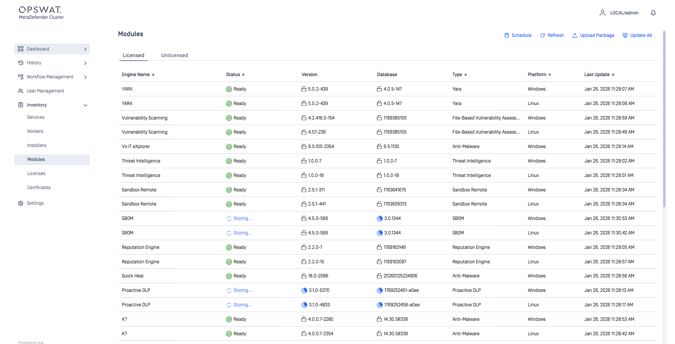Expand the Workflow Management chevron
675x344 pixels.
(85, 77)
